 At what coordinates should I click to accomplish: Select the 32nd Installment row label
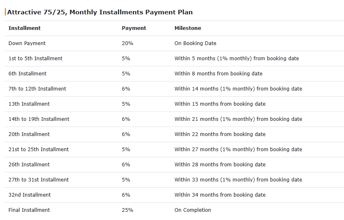pyautogui.click(x=30, y=195)
